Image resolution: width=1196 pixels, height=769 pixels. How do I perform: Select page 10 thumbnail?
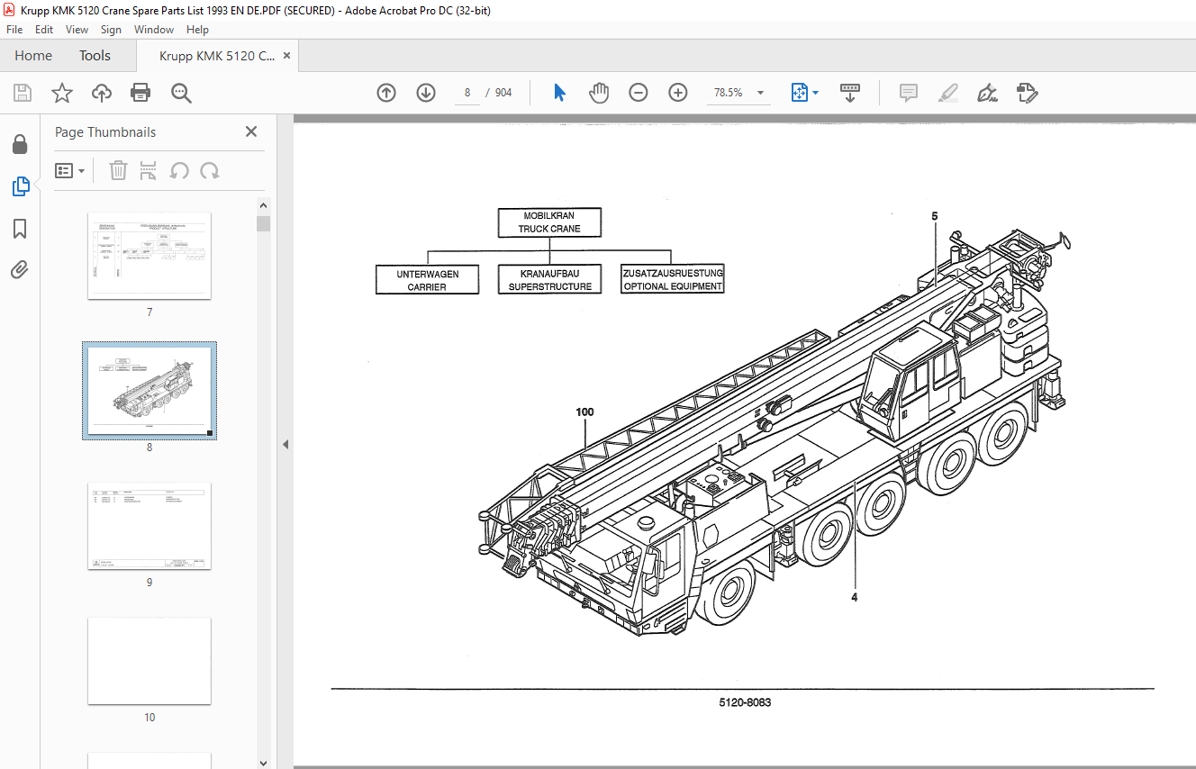click(149, 661)
